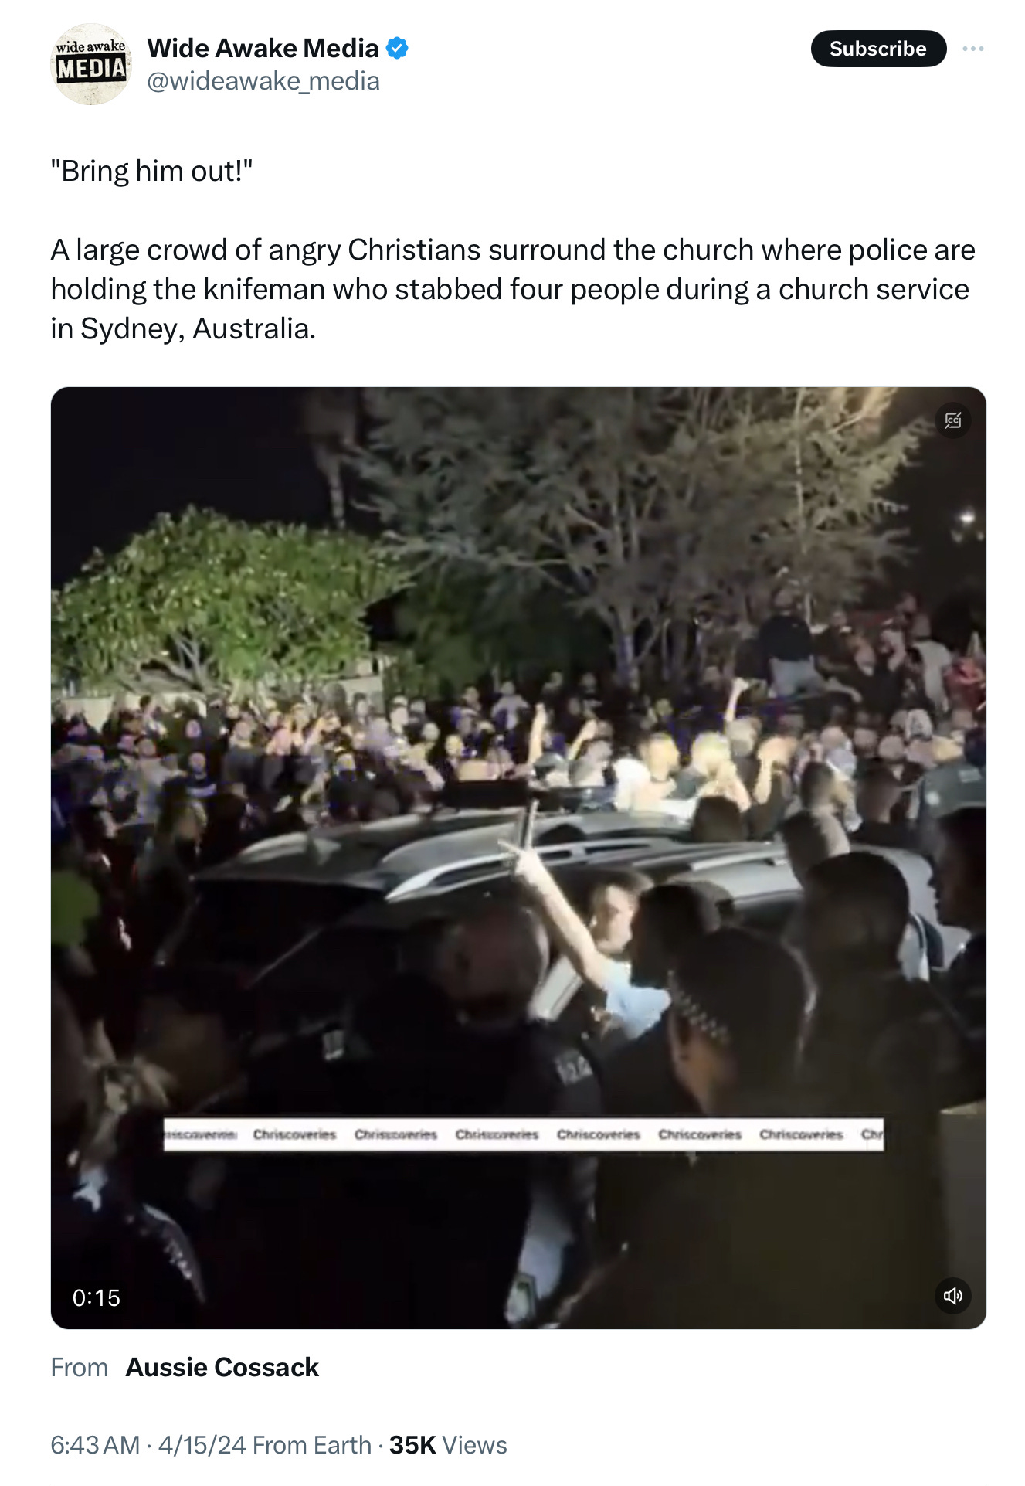Click the "From" label beside Aussie Cossack

[80, 1367]
